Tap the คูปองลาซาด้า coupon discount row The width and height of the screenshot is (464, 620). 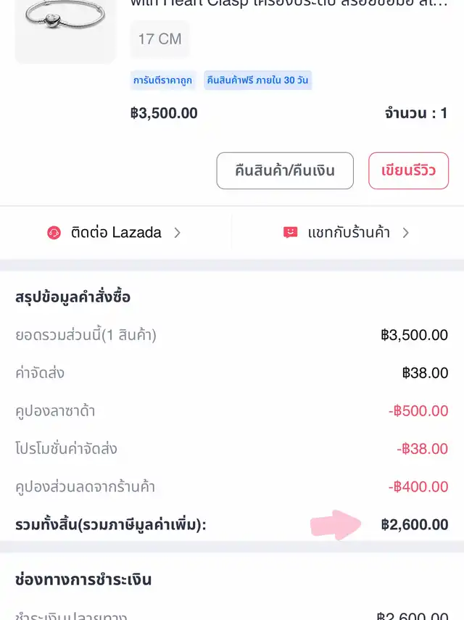(x=232, y=411)
